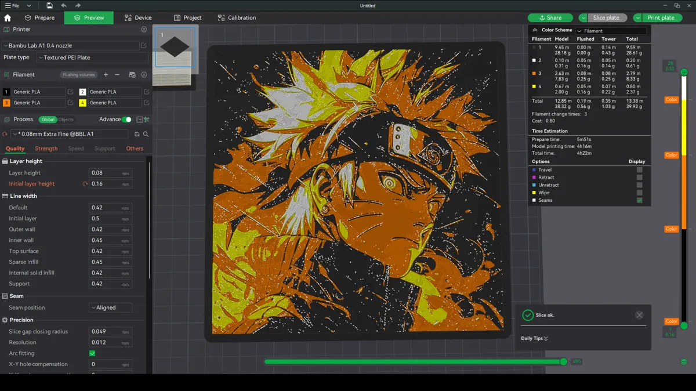
Task: Edit the Bambu Lab A1 printer preset
Action: (x=144, y=45)
